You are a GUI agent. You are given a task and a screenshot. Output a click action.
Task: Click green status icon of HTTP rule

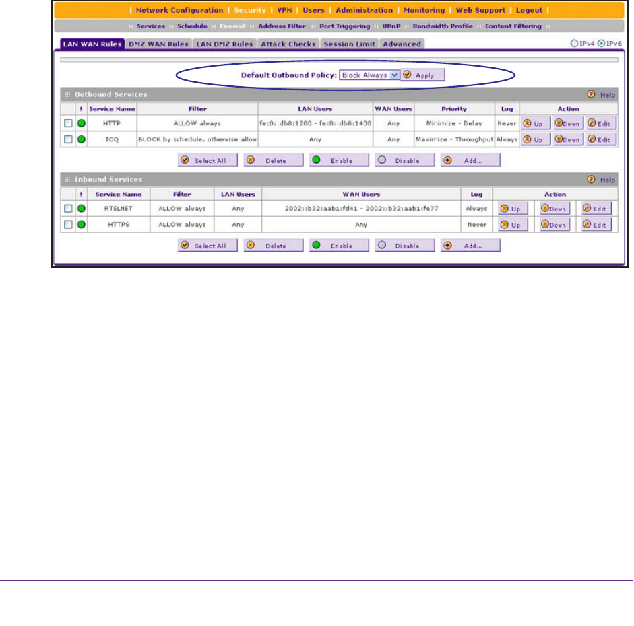point(82,123)
